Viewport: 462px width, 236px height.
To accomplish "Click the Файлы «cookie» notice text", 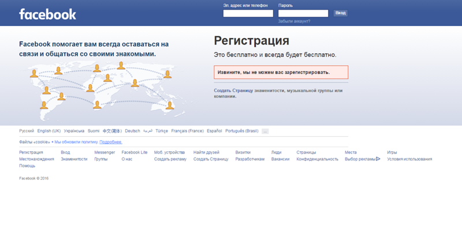I will pos(35,142).
